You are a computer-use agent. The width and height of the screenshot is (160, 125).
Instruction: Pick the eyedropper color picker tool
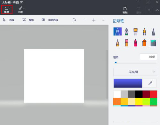click(x=150, y=83)
